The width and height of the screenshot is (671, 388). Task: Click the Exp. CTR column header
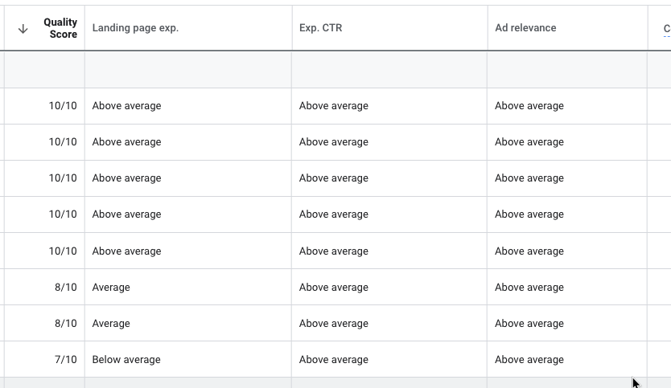click(320, 28)
